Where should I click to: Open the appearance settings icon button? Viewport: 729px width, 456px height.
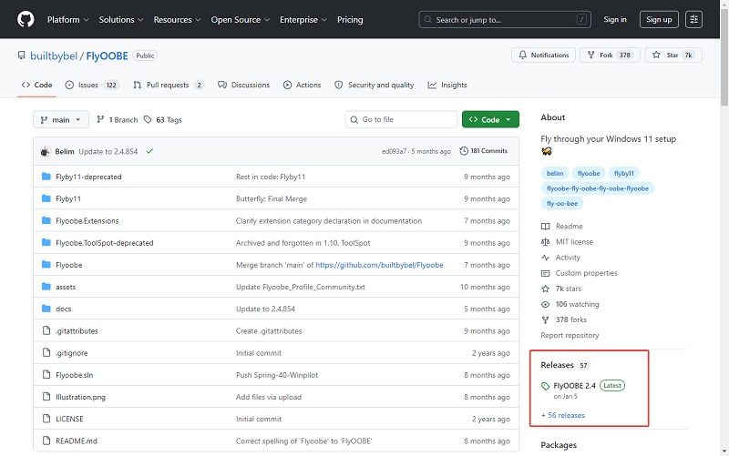click(x=693, y=19)
